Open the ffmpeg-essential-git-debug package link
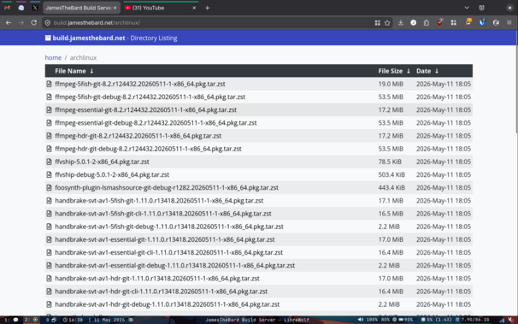 pos(156,123)
